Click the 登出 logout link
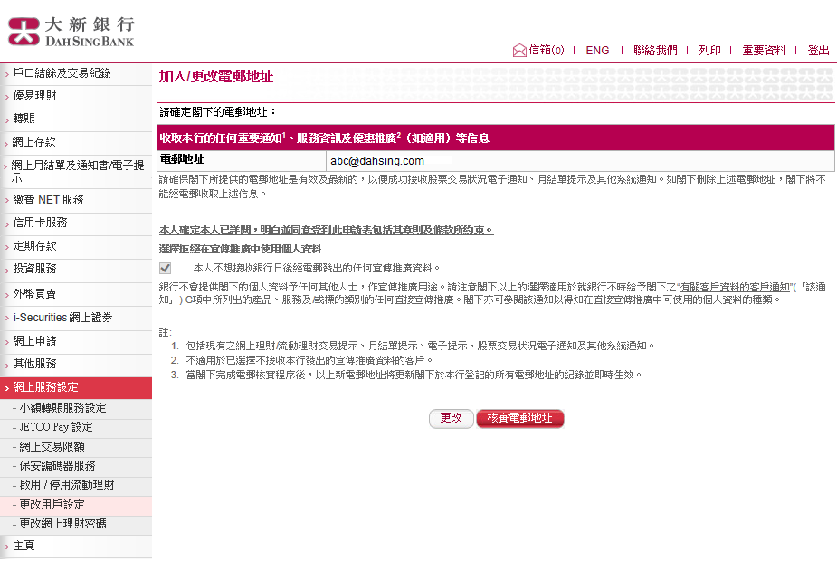 click(x=818, y=51)
